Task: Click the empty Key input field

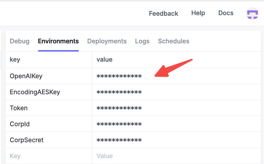Action: coord(49,156)
